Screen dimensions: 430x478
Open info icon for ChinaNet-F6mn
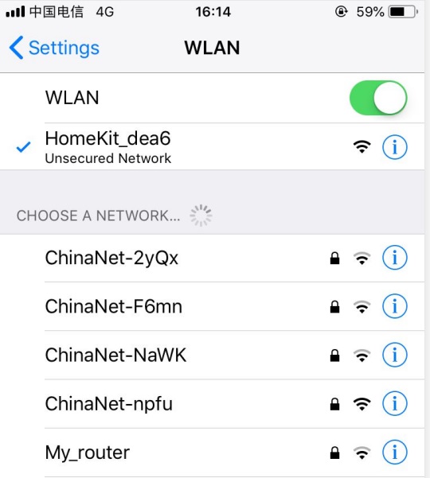tap(395, 306)
